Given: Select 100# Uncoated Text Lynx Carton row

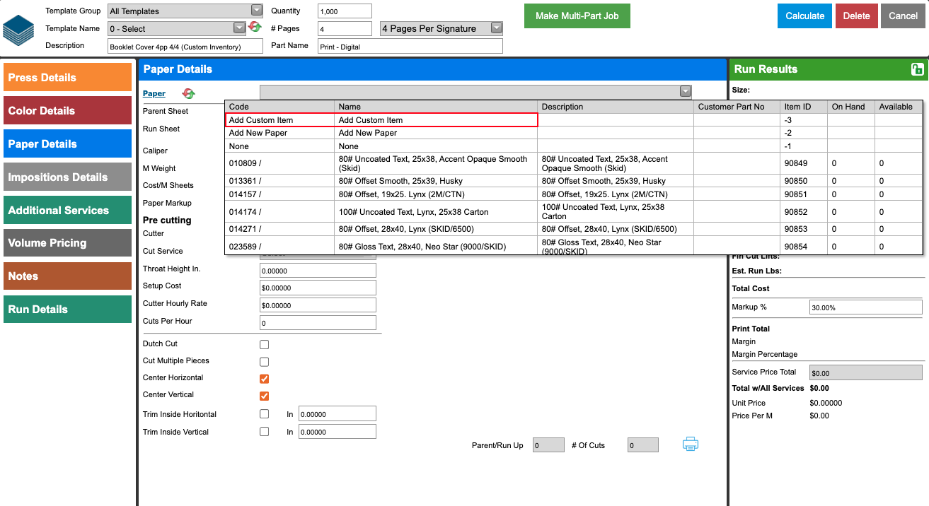Looking at the screenshot, I should click(x=574, y=211).
